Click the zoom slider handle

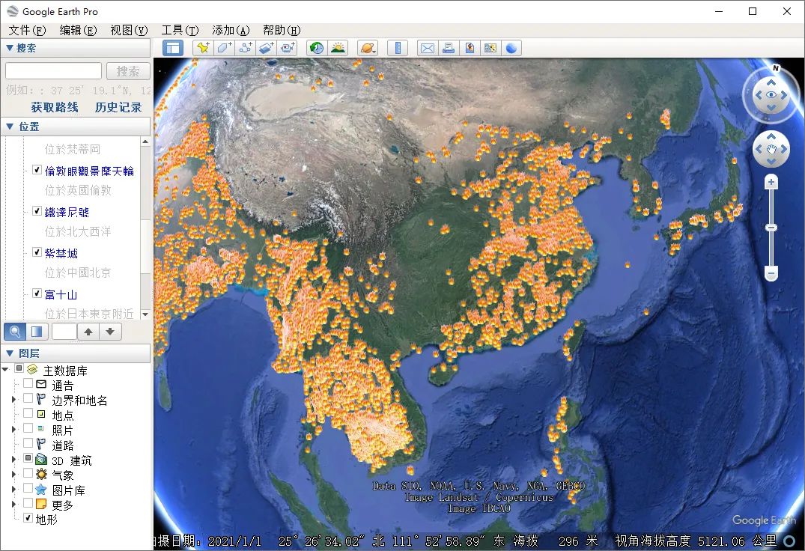(771, 228)
